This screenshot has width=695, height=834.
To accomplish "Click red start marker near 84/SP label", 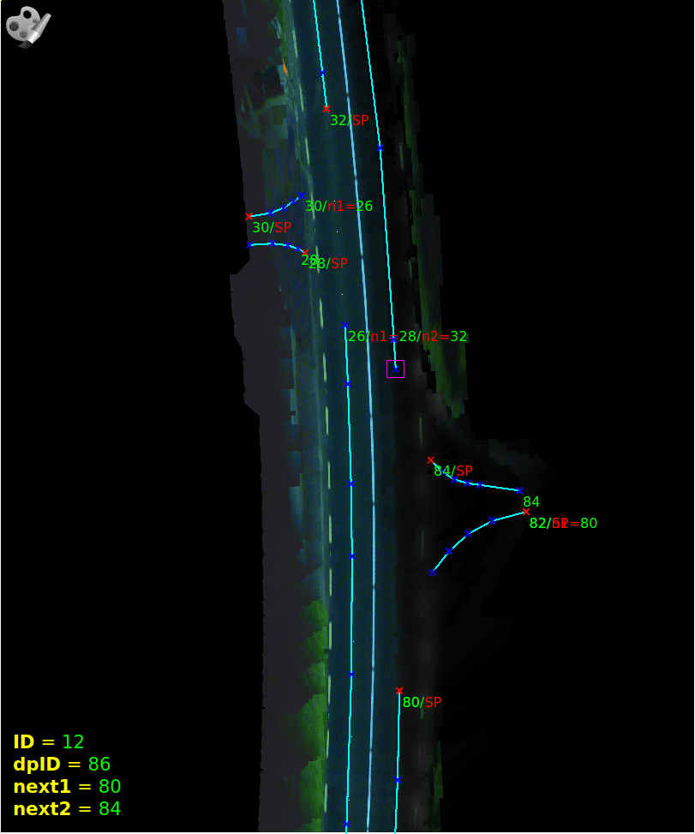I will [431, 460].
